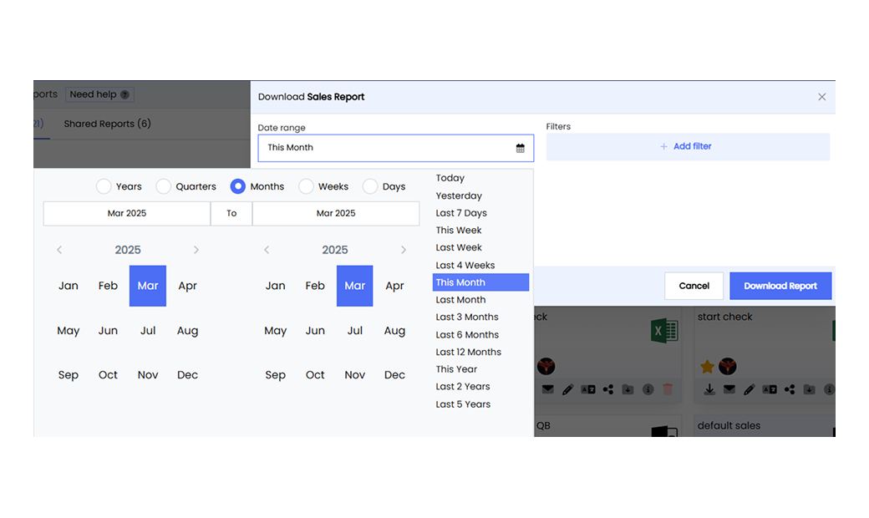Click the share icon on the Excel card
This screenshot has height=518, width=869.
608,389
